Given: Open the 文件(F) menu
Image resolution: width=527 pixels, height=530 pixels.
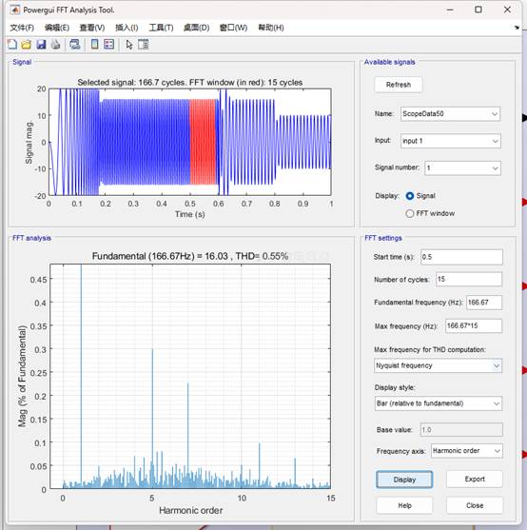Looking at the screenshot, I should (22, 28).
